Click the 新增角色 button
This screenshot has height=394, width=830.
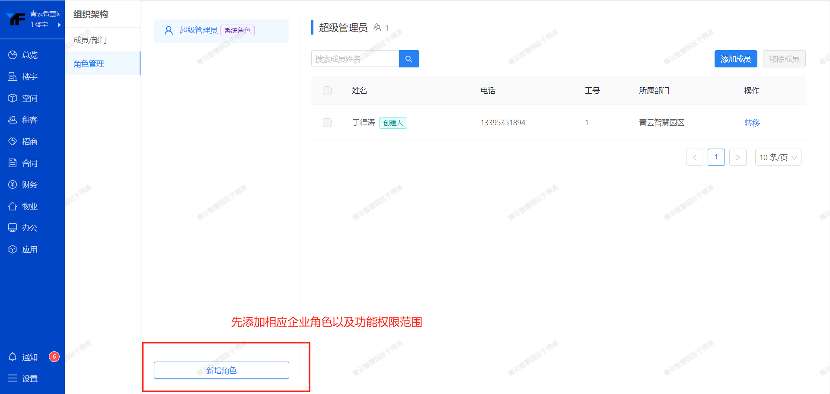point(221,370)
